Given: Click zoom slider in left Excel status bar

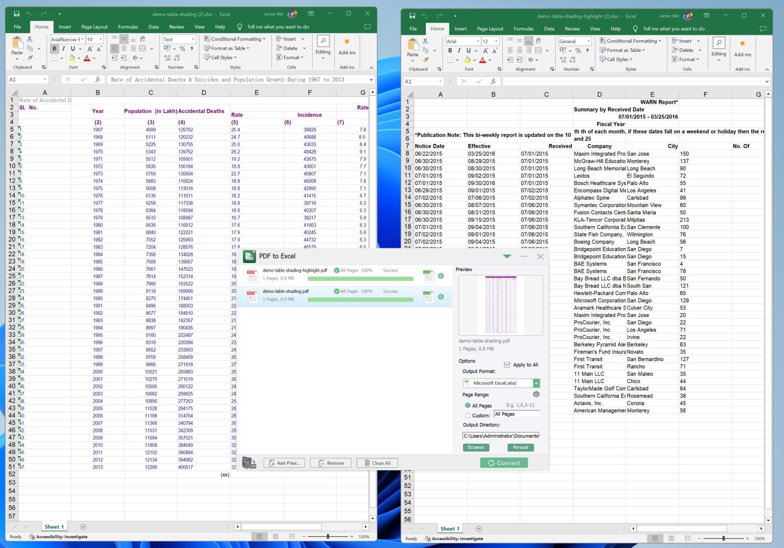Looking at the screenshot, I should click(328, 537).
